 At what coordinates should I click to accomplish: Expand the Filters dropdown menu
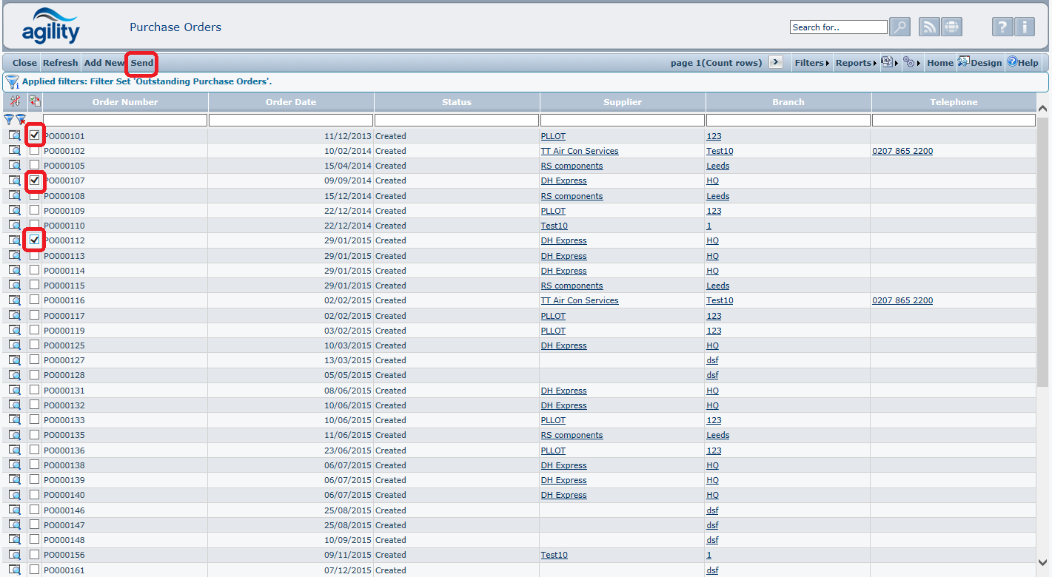811,63
